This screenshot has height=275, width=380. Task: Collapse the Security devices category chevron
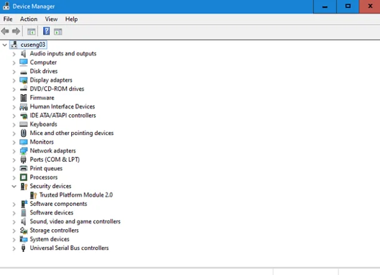pyautogui.click(x=14, y=186)
